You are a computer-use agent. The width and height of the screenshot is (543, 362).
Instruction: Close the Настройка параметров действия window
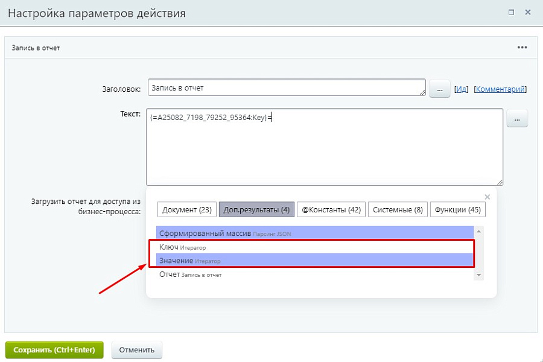(x=529, y=11)
